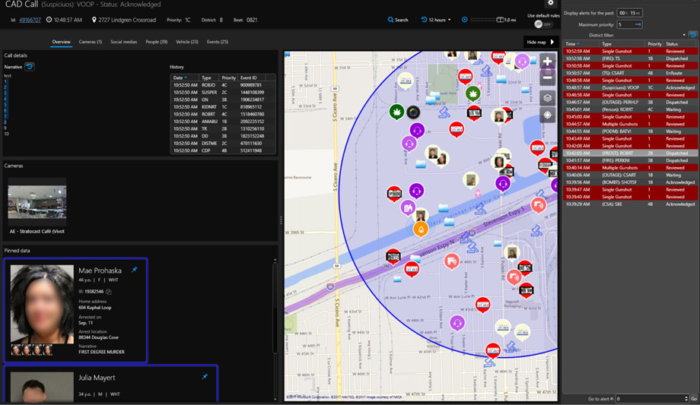Click green cannabis marker beside the camera lens
Image resolution: width=700 pixels, height=405 pixels.
pos(396,112)
